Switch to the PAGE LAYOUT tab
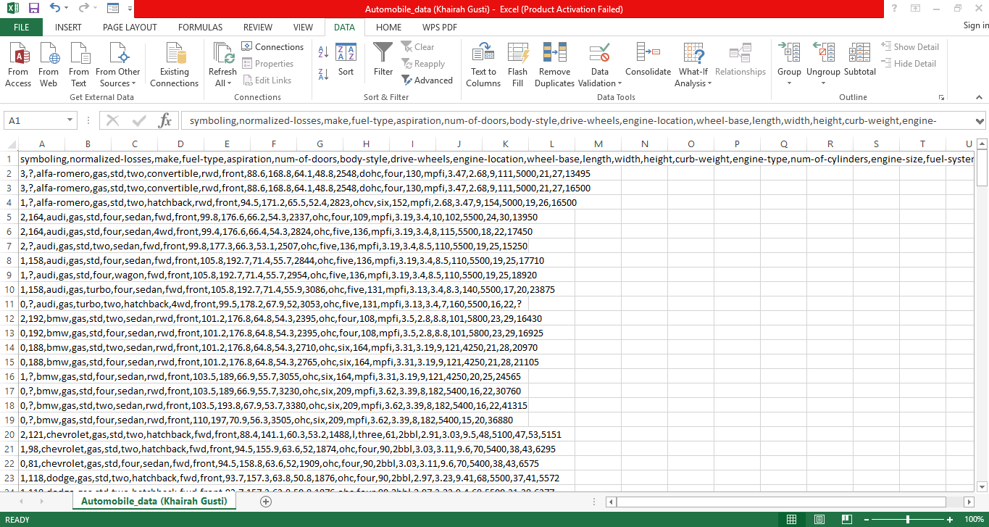 [x=130, y=28]
